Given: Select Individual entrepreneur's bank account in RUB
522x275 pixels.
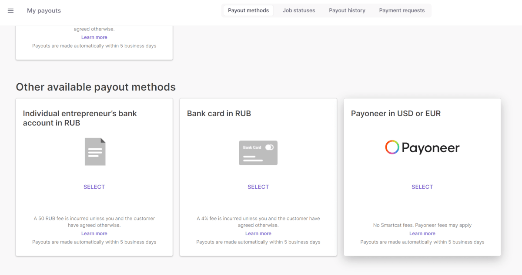Looking at the screenshot, I should pyautogui.click(x=94, y=187).
